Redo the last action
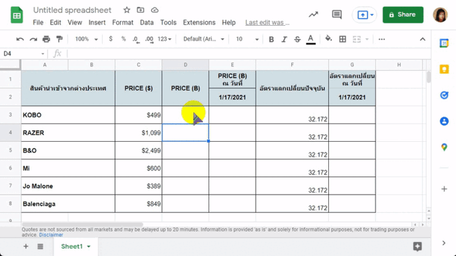This screenshot has width=456, height=256. (x=33, y=39)
